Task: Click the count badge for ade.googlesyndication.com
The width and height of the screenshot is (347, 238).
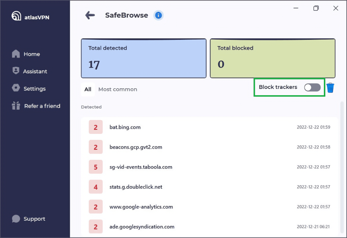Action: (x=96, y=227)
